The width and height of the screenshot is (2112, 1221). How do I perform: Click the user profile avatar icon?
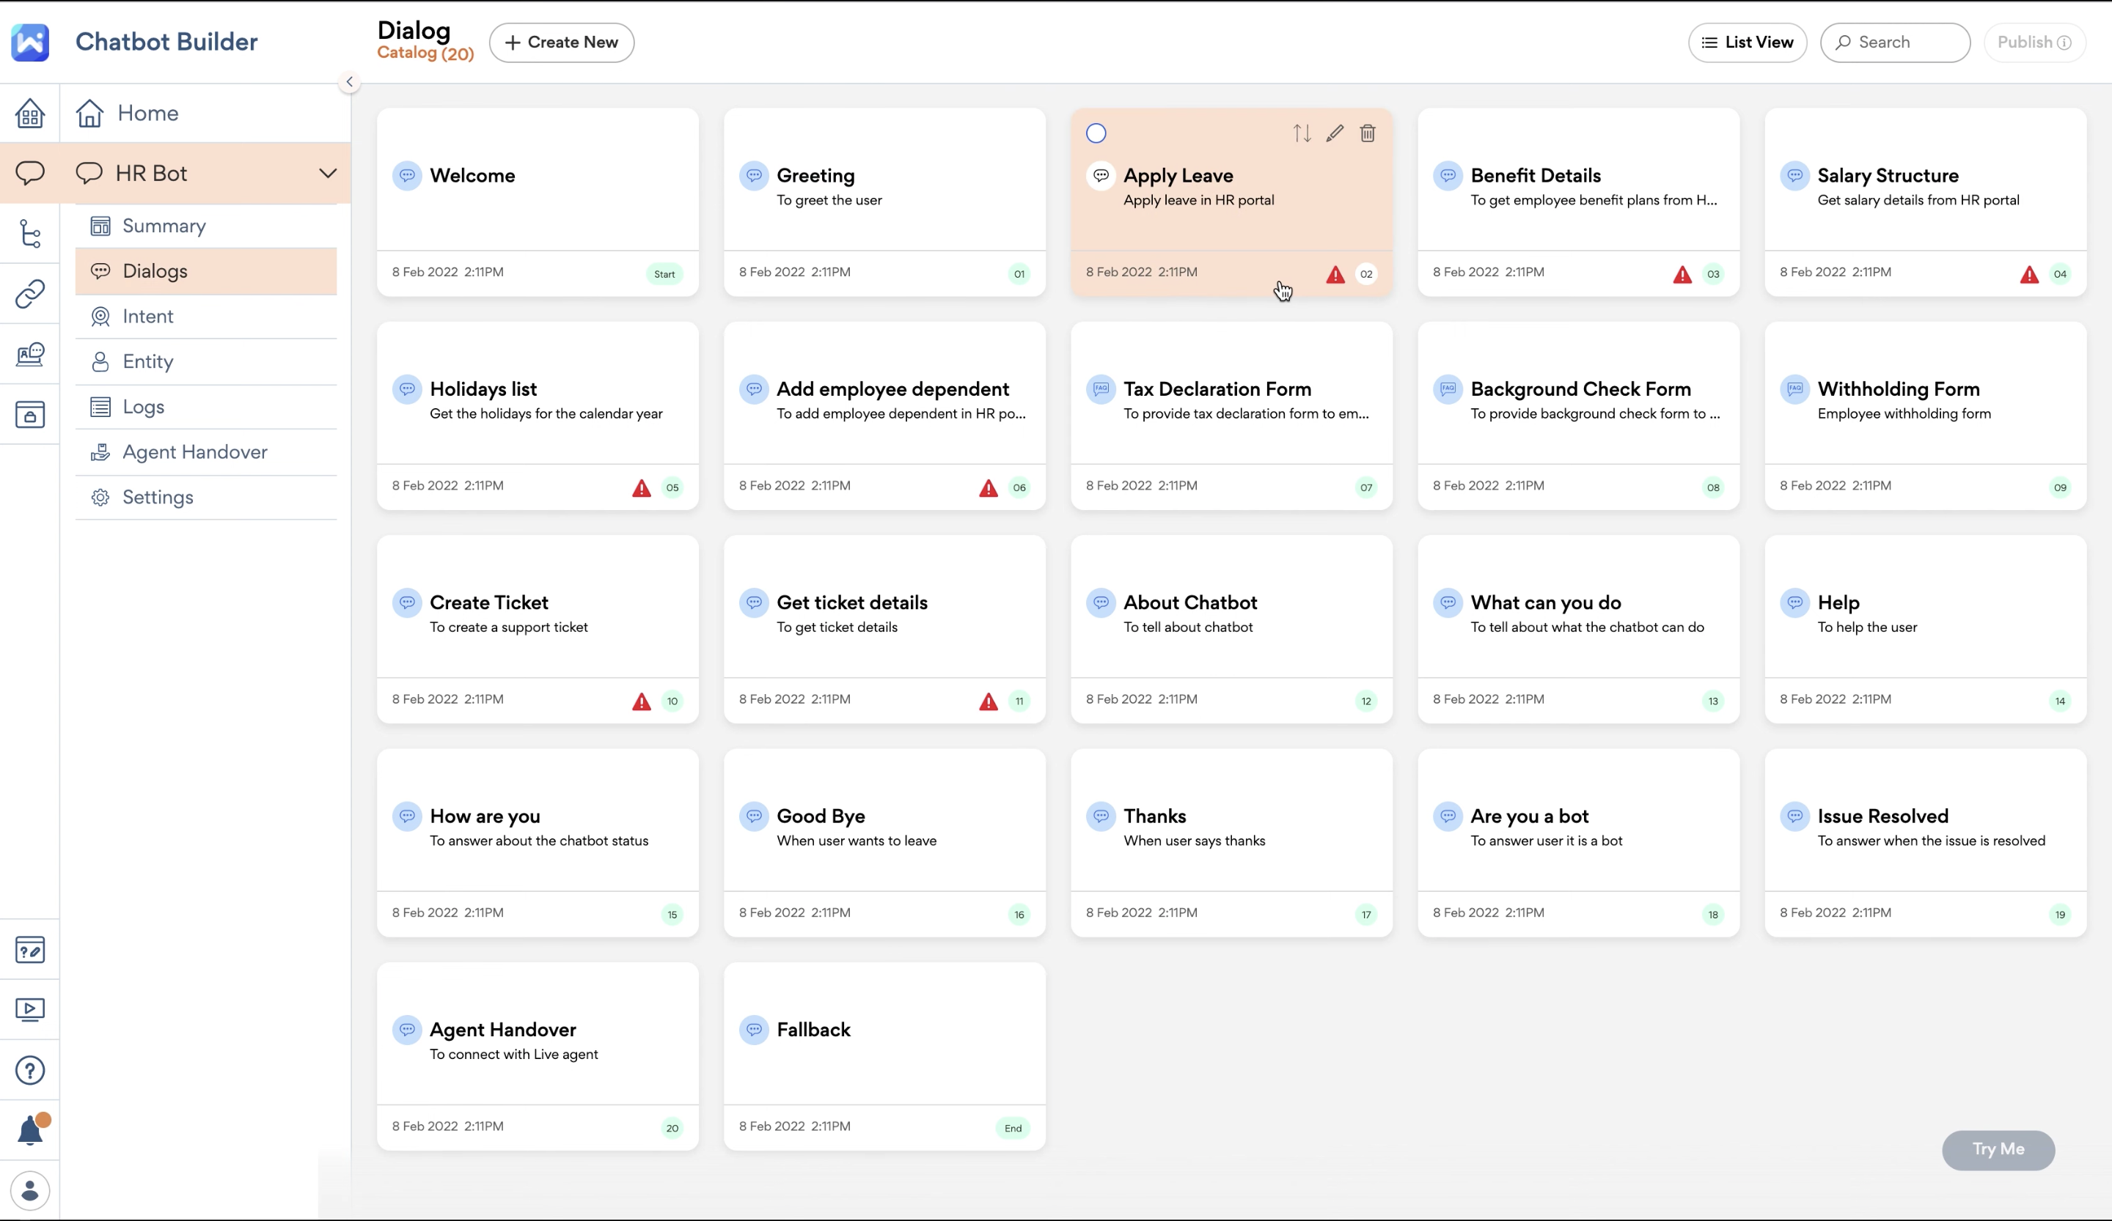[x=30, y=1190]
